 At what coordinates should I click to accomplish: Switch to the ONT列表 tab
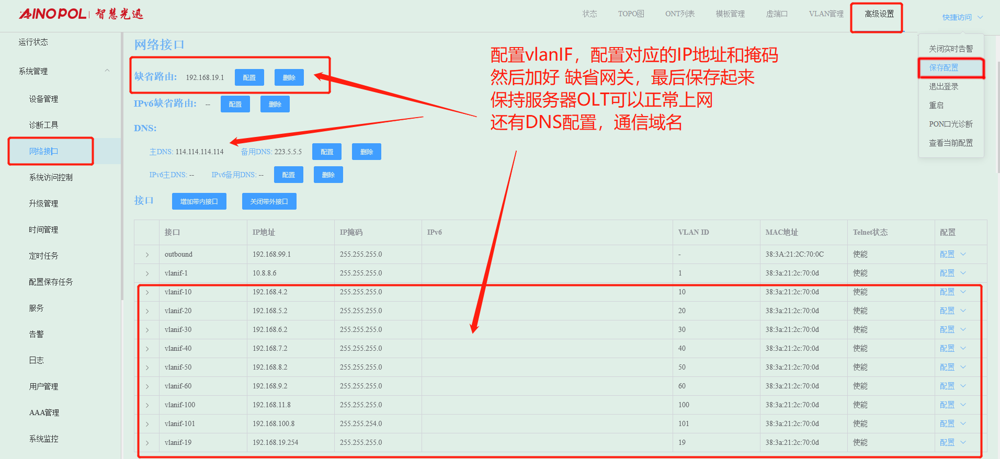[x=679, y=14]
